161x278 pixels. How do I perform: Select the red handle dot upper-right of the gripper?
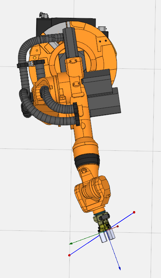(134, 212)
